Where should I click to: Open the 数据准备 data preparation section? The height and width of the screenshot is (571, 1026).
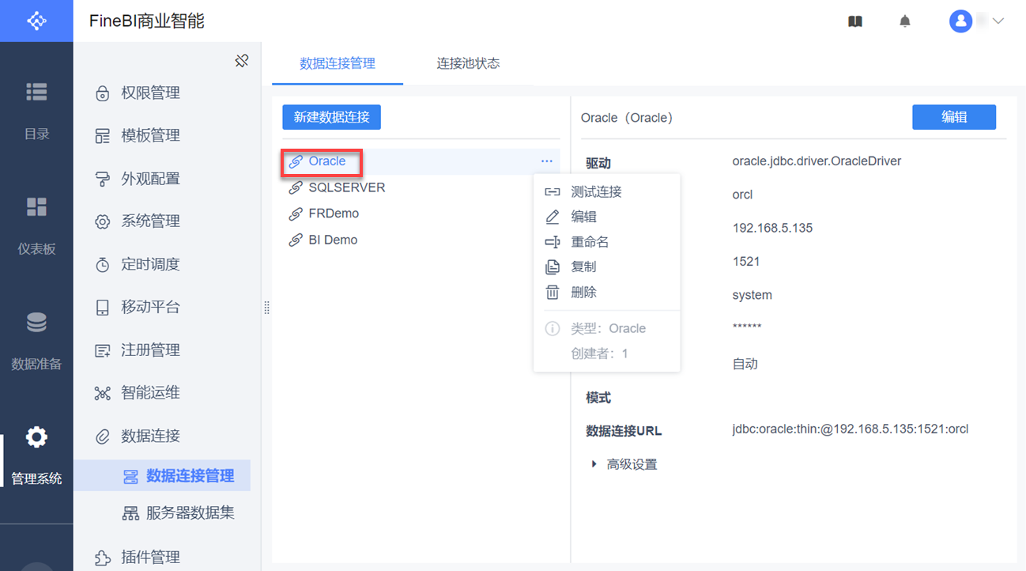pyautogui.click(x=36, y=341)
